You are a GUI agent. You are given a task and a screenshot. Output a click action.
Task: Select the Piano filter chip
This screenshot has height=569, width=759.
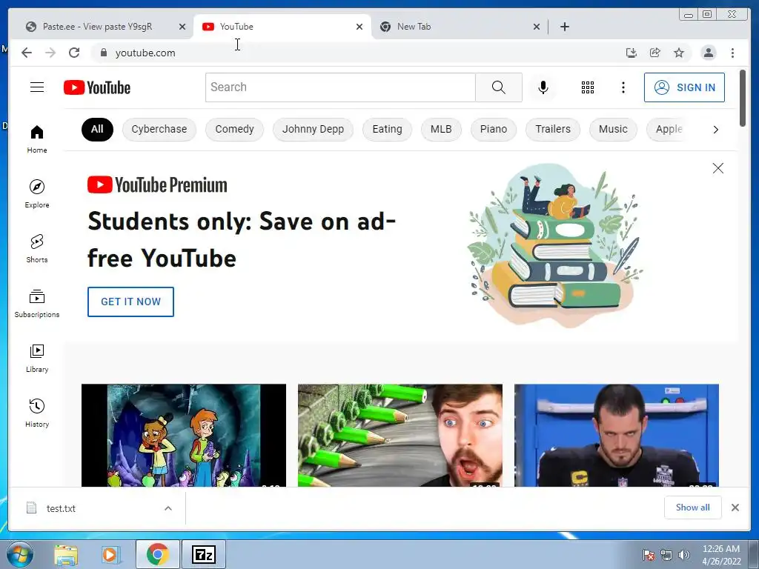[493, 129]
